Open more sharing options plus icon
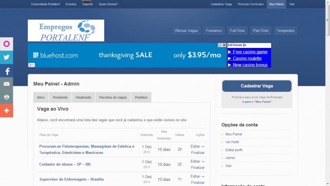This screenshot has width=330, height=186. pyautogui.click(x=6, y=111)
